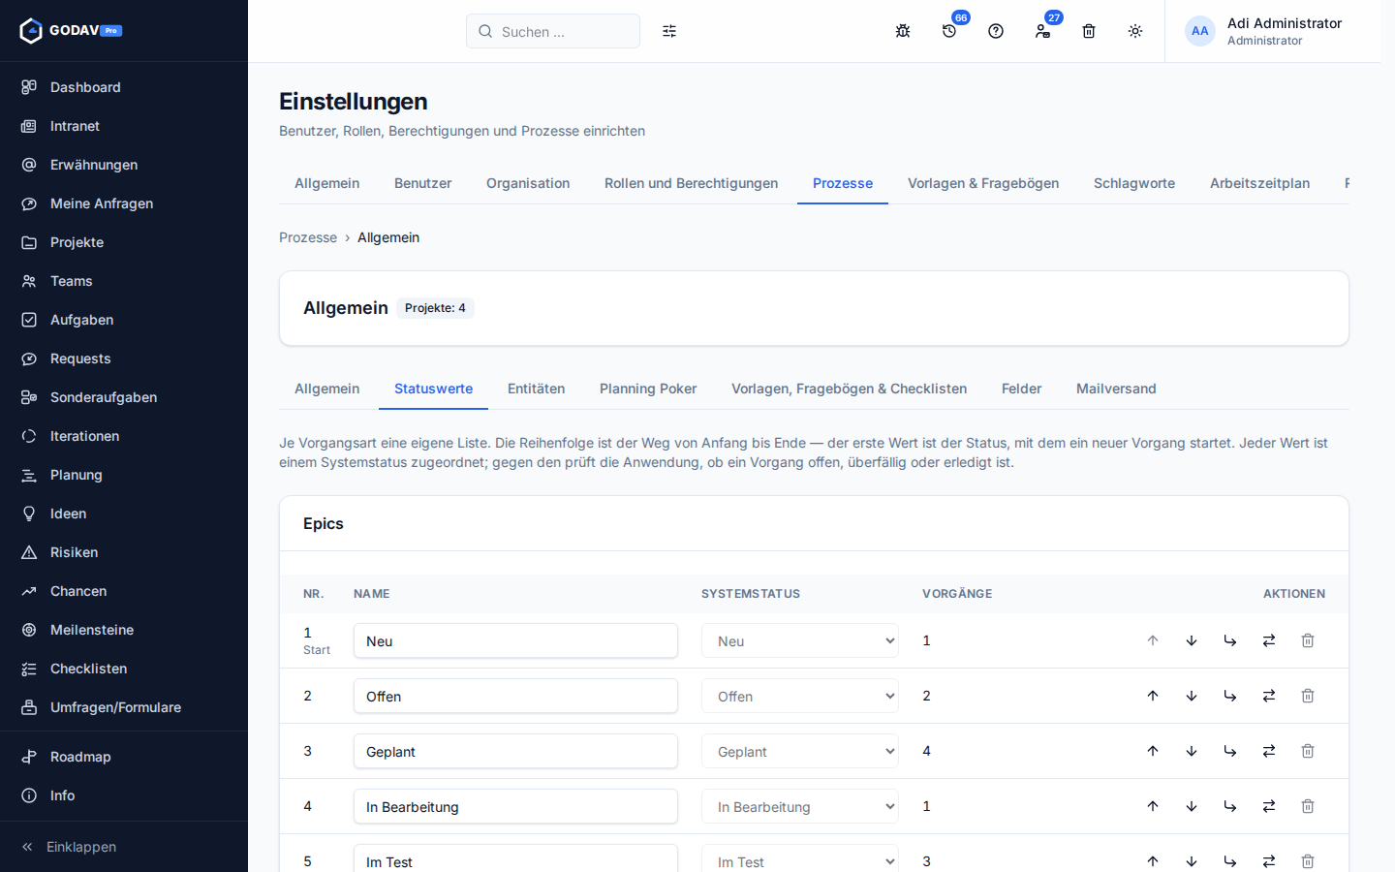Move 'Offen' status row up
This screenshot has width=1395, height=872.
pos(1153,696)
